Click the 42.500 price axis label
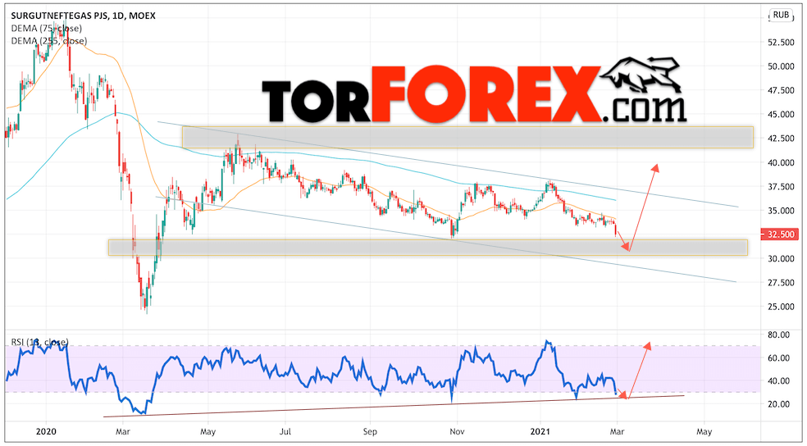 [780, 139]
